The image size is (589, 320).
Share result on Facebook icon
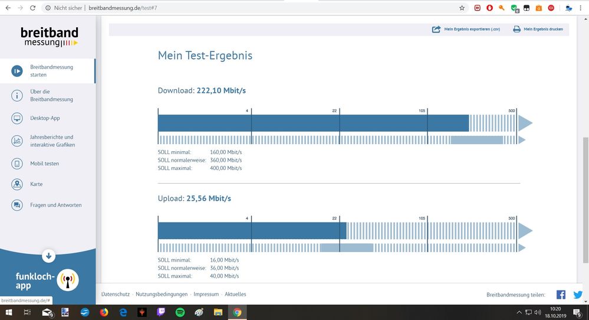[x=561, y=295]
